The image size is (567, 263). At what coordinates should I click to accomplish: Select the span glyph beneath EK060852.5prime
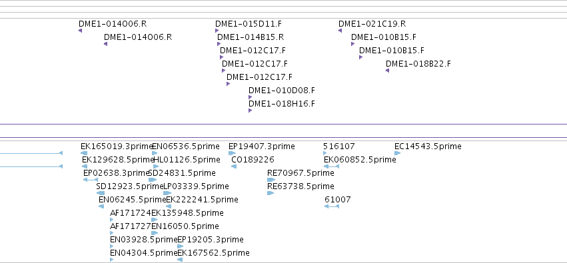click(x=331, y=166)
